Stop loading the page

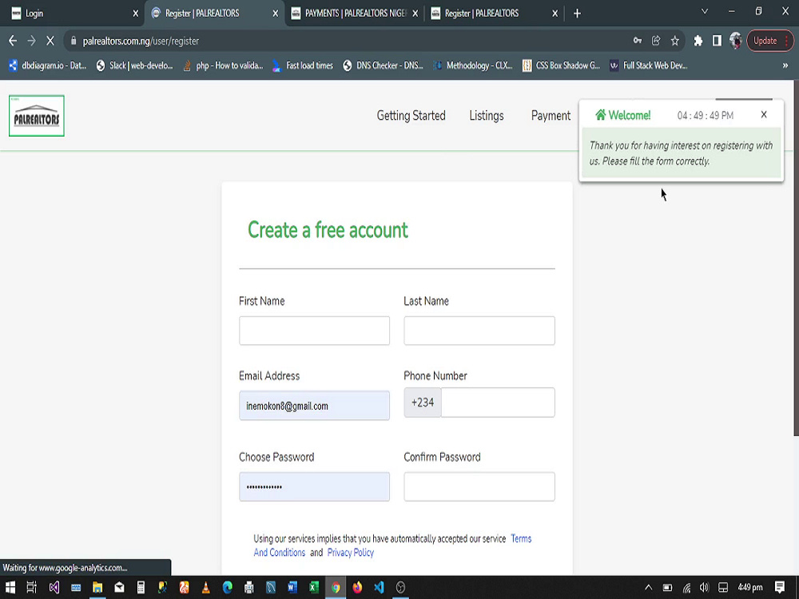coord(50,41)
